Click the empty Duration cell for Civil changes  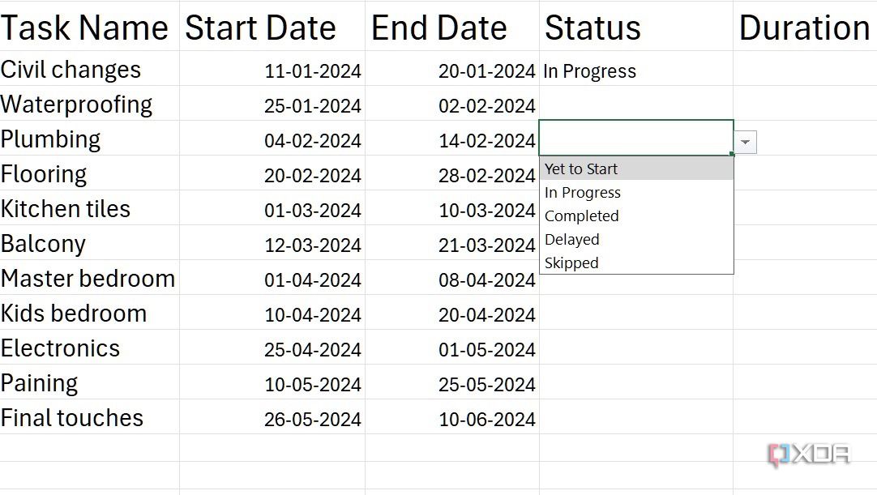click(x=802, y=70)
